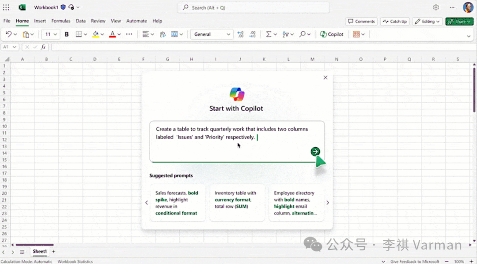Open Copilot from the ribbon
The height and width of the screenshot is (264, 477).
[332, 34]
